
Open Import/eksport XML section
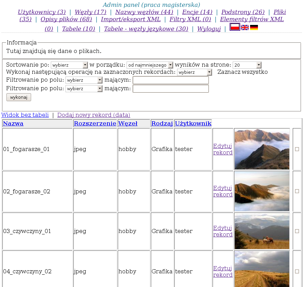point(131,19)
